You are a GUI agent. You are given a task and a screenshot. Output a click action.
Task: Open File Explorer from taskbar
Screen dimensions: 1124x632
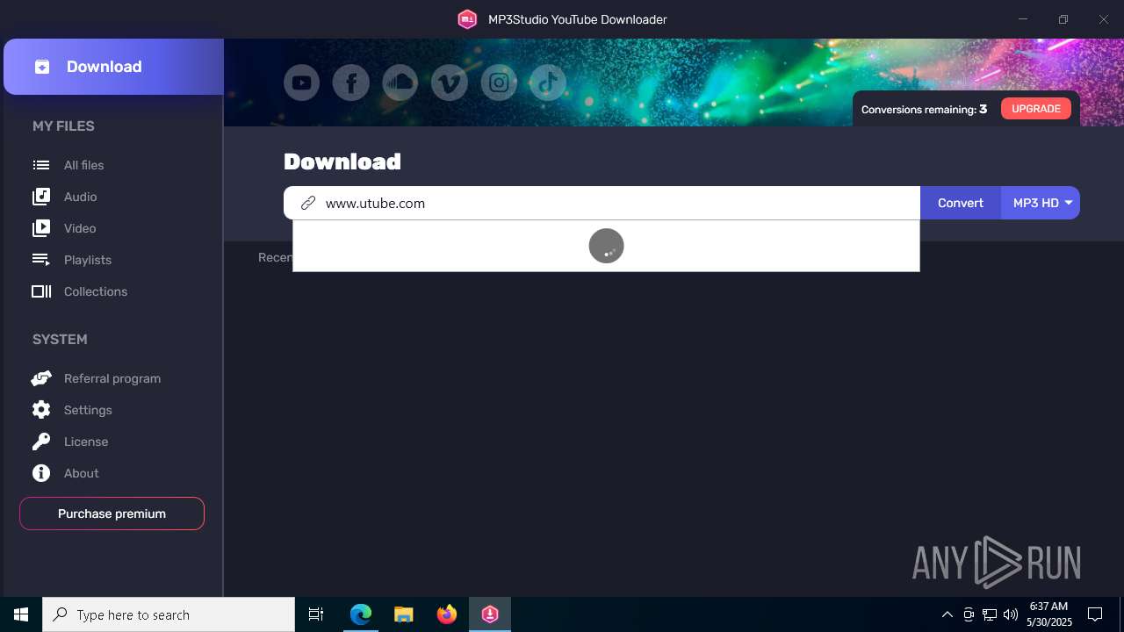(x=404, y=614)
